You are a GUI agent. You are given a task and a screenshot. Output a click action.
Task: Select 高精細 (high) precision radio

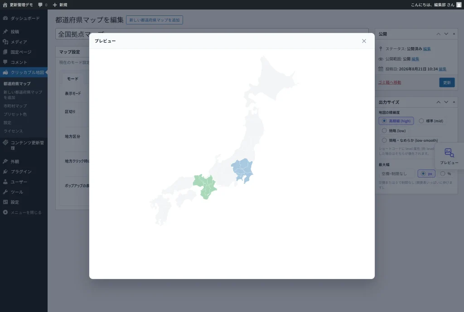pyautogui.click(x=384, y=121)
